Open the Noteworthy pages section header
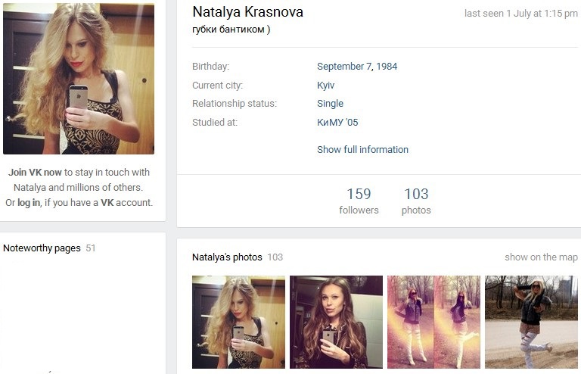 pos(42,248)
